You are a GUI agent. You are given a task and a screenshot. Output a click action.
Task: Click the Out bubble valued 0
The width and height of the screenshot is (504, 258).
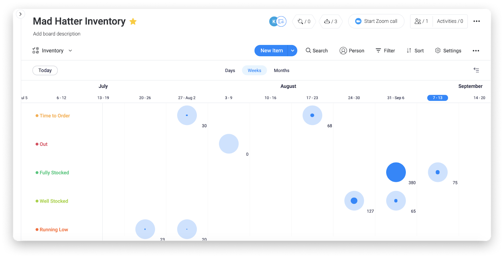pos(229,144)
